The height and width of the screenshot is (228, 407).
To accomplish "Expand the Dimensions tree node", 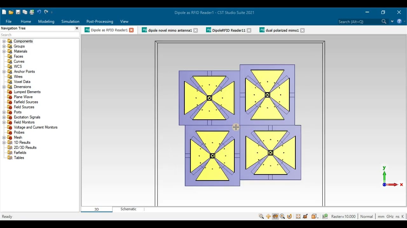I will (4, 87).
